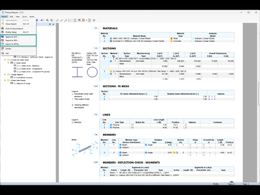Refresh the printout report with circular arrow
The height and width of the screenshot is (195, 260).
94,20
